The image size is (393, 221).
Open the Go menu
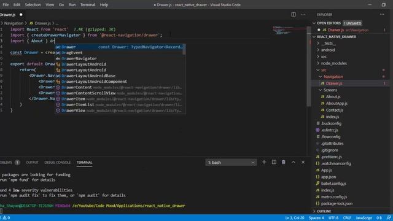point(61,5)
